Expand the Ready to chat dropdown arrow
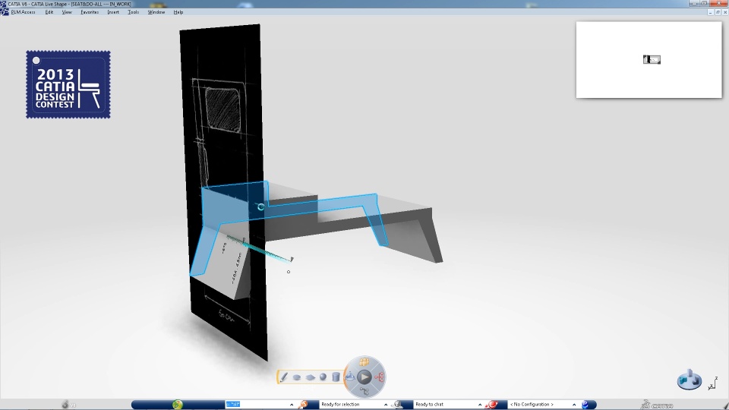The image size is (729, 410). (x=480, y=405)
